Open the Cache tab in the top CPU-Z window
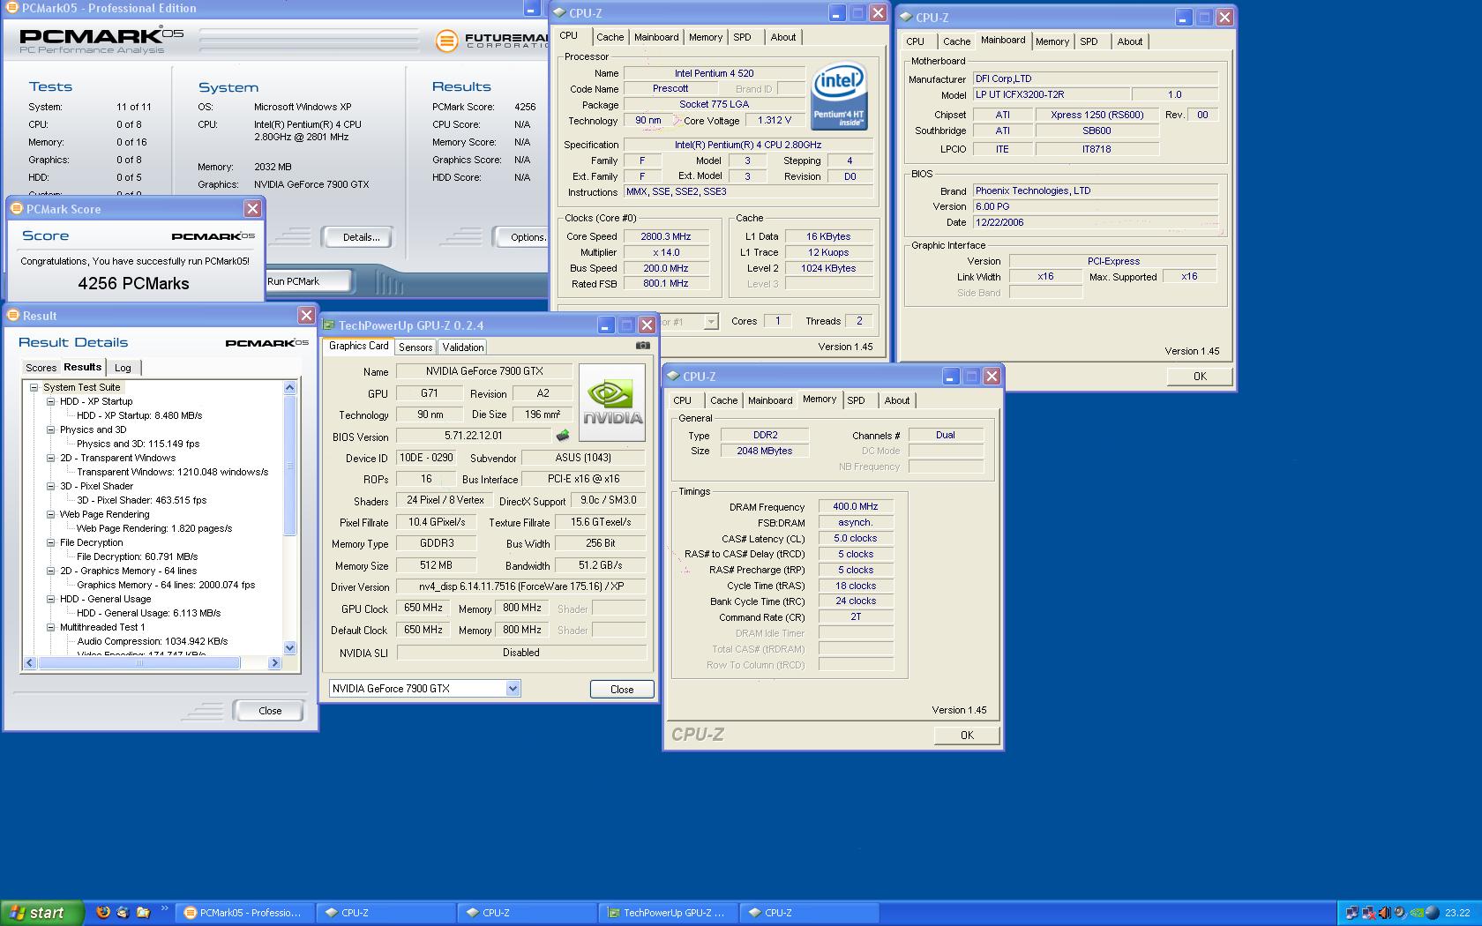1482x926 pixels. [x=610, y=37]
